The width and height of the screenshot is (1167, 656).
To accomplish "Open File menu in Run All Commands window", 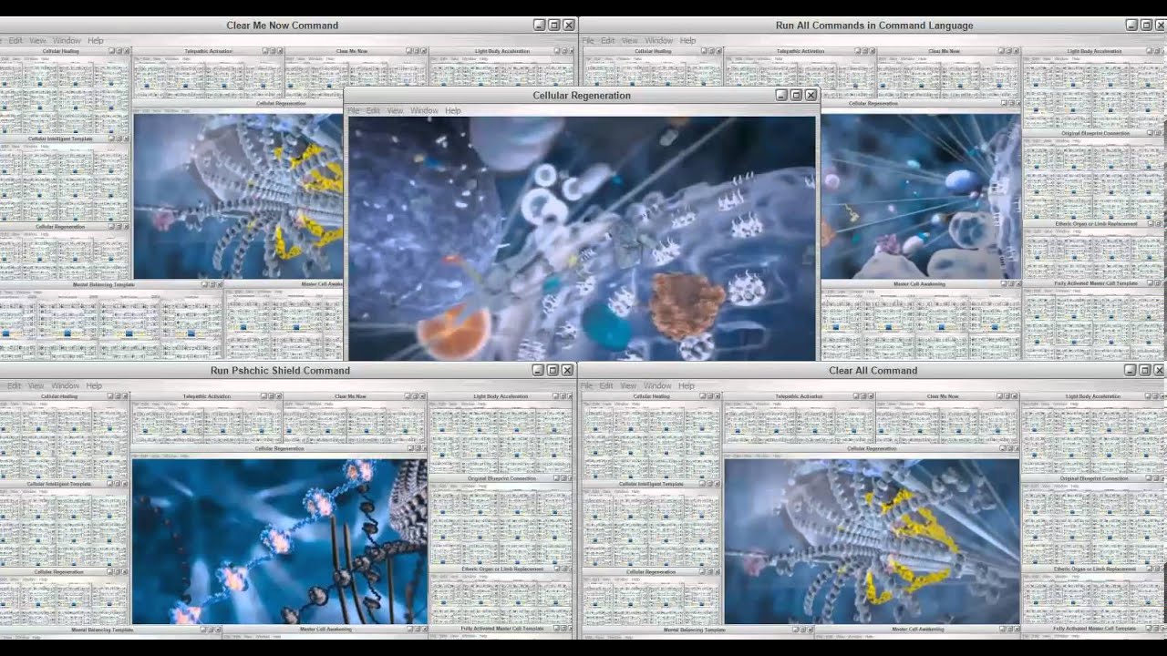I will pos(588,40).
